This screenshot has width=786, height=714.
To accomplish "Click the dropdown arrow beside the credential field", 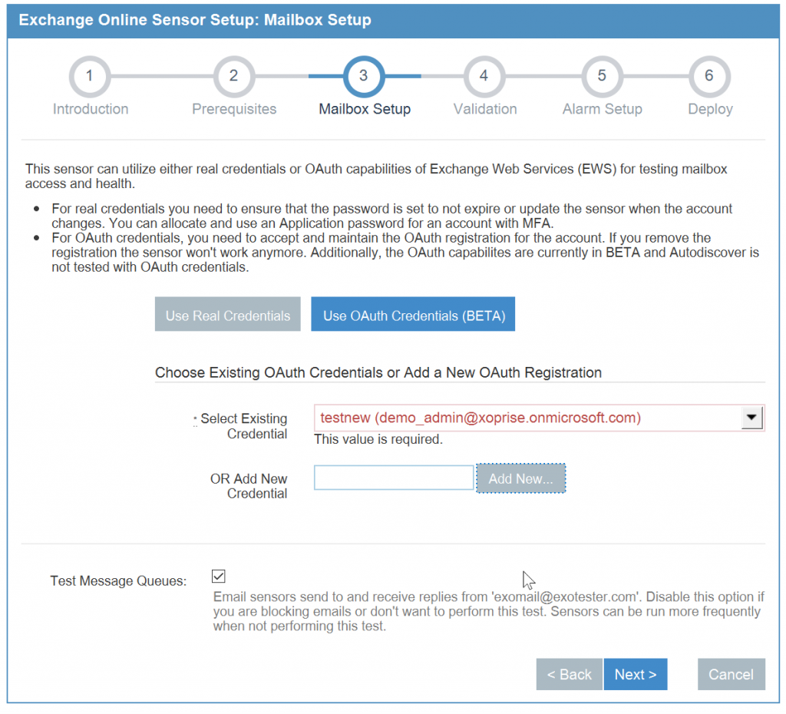I will (752, 417).
